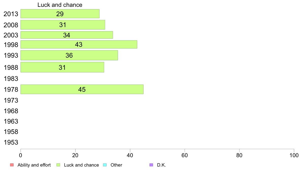Viewport: 301px width, 186px height.
Task: Click the red Ability and effort legend swatch
Action: coord(12,165)
